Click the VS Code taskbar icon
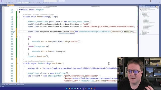Viewport: 161px width, 90px height. tap(89, 88)
